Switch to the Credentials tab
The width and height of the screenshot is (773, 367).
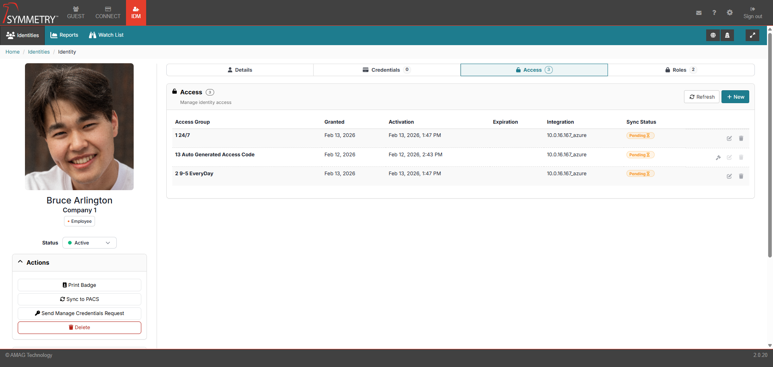point(386,70)
